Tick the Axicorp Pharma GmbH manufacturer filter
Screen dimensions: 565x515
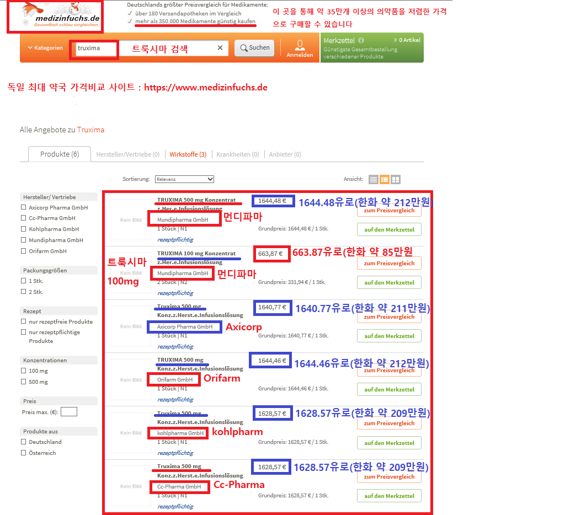23,207
